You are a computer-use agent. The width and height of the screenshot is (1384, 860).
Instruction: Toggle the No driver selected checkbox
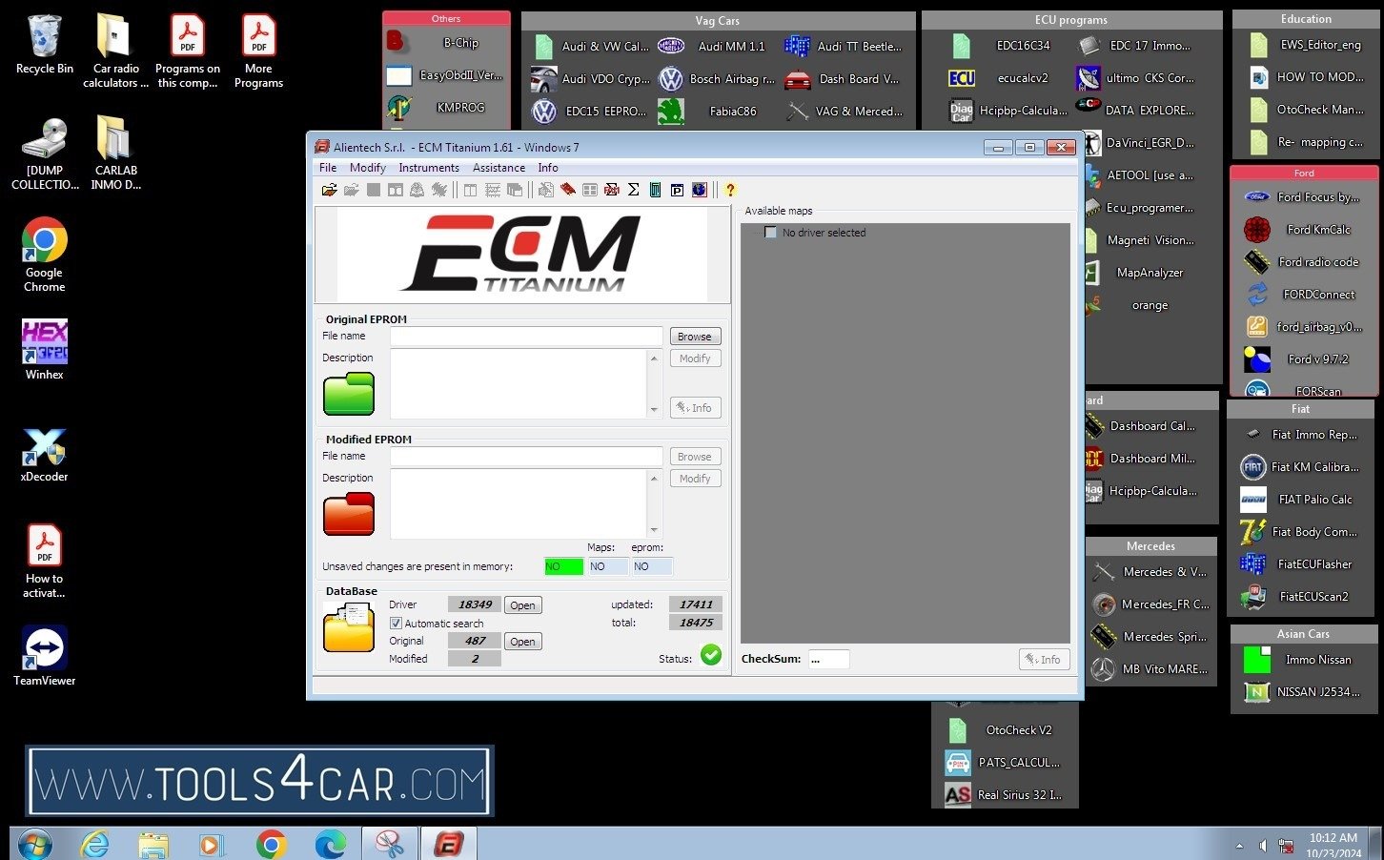(x=770, y=233)
